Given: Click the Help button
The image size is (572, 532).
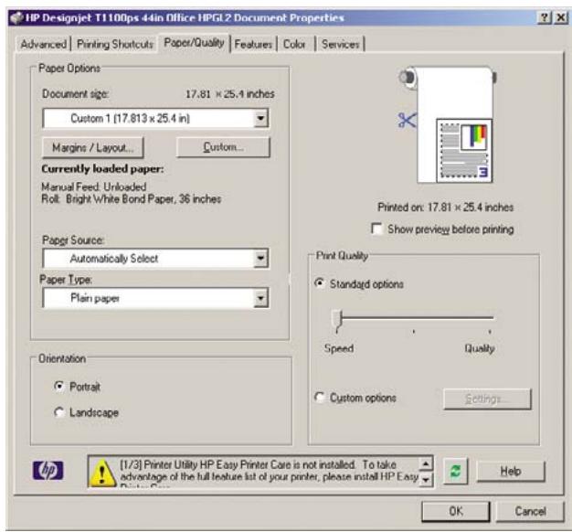Looking at the screenshot, I should (x=511, y=471).
